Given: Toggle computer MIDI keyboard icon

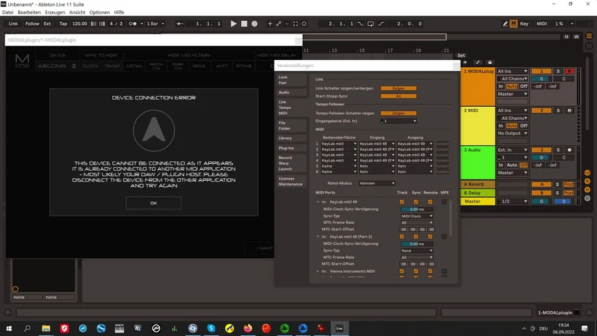Looking at the screenshot, I should [514, 24].
